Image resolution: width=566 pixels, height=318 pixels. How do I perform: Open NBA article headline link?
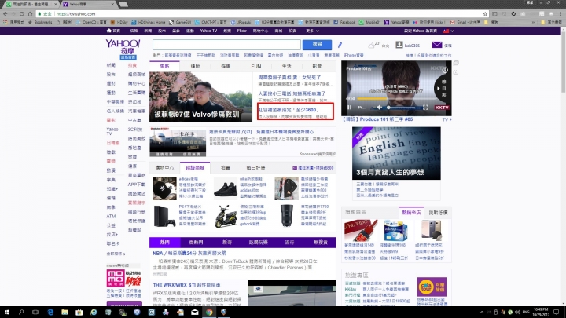tap(189, 253)
